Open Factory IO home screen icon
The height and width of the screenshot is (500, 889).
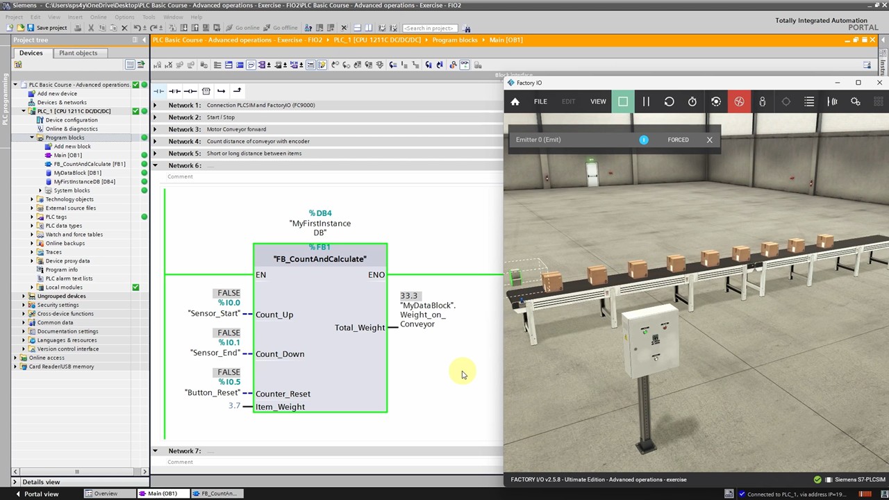click(515, 102)
